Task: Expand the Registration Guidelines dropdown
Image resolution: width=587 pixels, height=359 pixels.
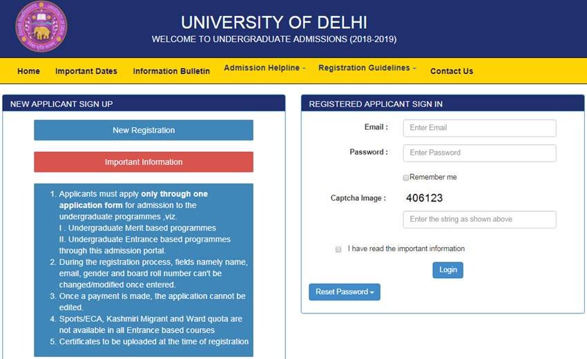Action: [x=368, y=68]
